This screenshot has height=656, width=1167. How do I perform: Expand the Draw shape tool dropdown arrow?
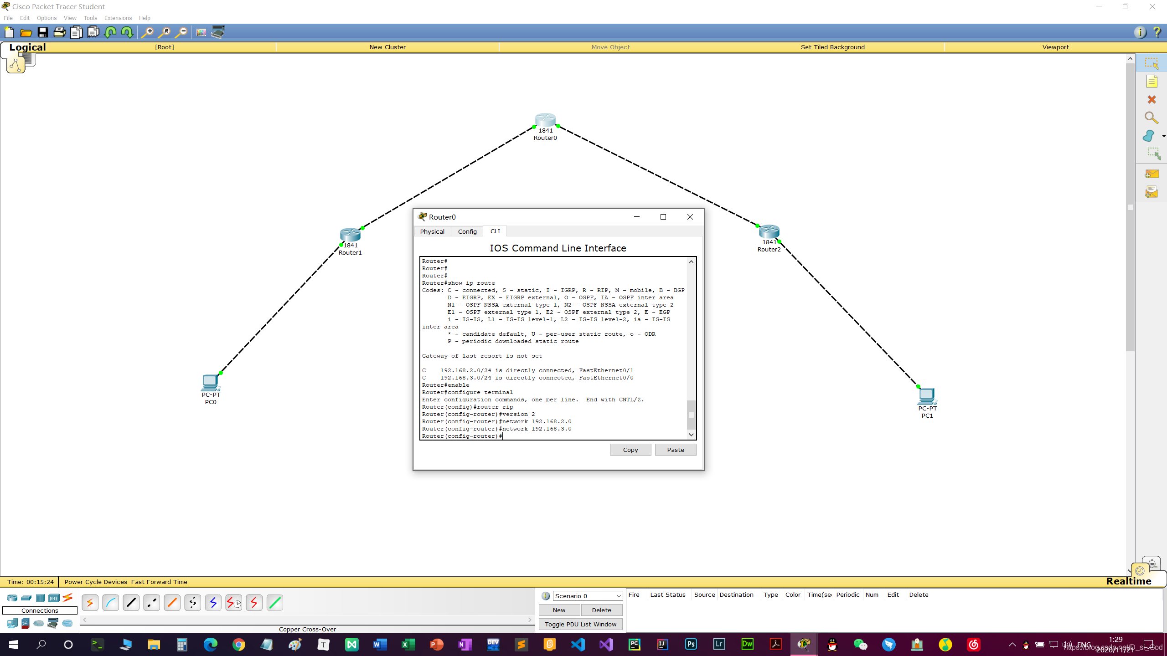(1163, 136)
